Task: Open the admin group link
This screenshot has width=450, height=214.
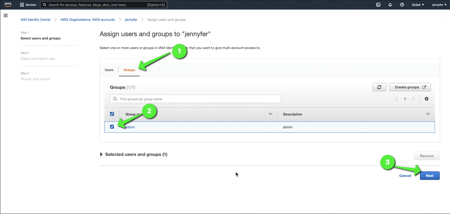Action: pos(130,127)
